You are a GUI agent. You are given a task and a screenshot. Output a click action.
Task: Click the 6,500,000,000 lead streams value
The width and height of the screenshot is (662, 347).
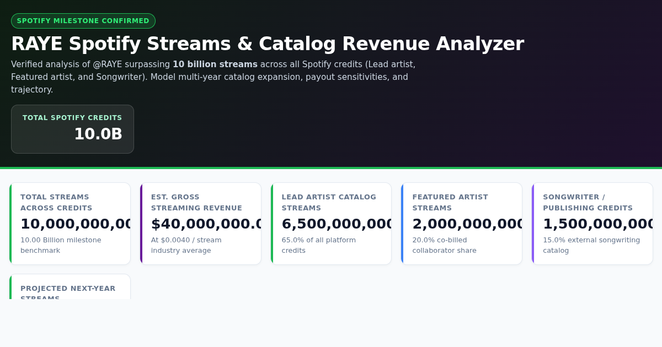[x=337, y=224]
